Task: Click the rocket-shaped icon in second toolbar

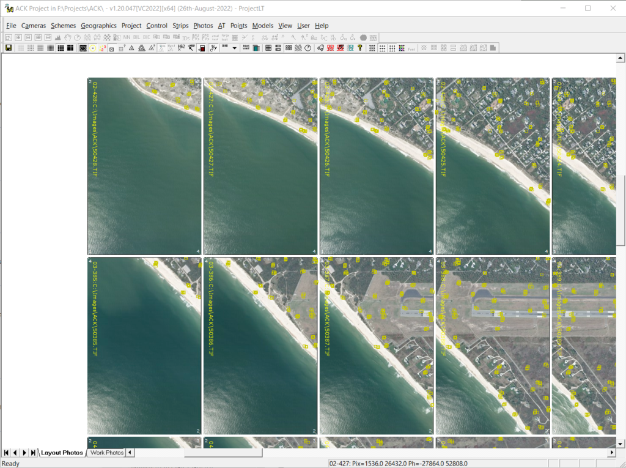Action: click(320, 48)
